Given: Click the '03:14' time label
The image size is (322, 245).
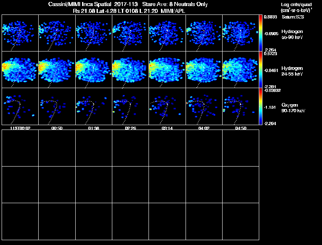Looking at the screenshot, I should [x=167, y=128].
